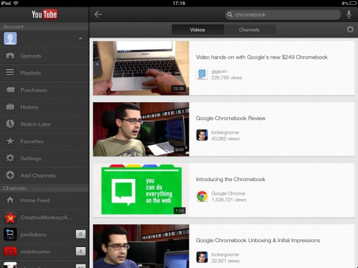Viewport: 358px width, 268px height.
Task: Select Purchases label in sidebar
Action: click(x=33, y=90)
